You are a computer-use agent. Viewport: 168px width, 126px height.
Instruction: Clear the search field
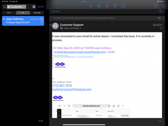[34, 7]
